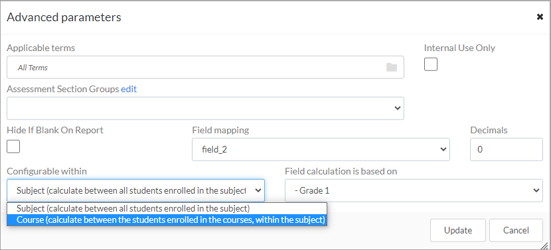Click the Advanced parameters title text
551x250 pixels.
64,17
